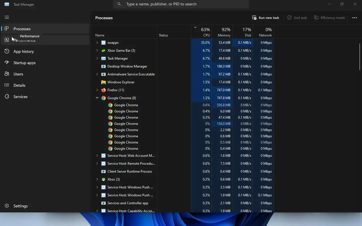This screenshot has height=226, width=362.
Task: Click the Task Manager title bar icon
Action: click(x=7, y=4)
